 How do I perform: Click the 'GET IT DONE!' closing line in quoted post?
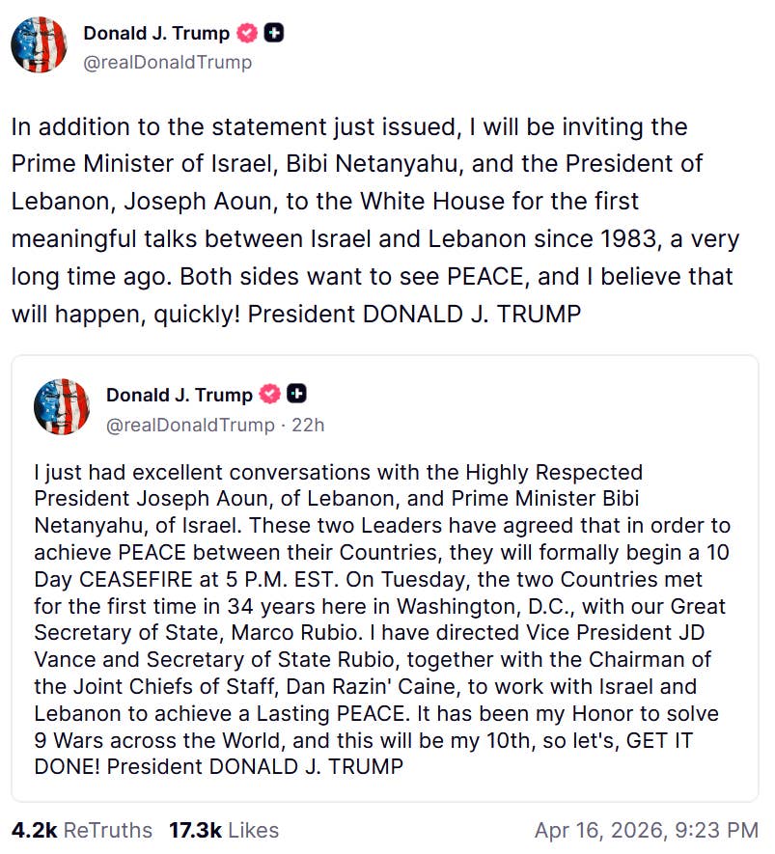pos(217,766)
